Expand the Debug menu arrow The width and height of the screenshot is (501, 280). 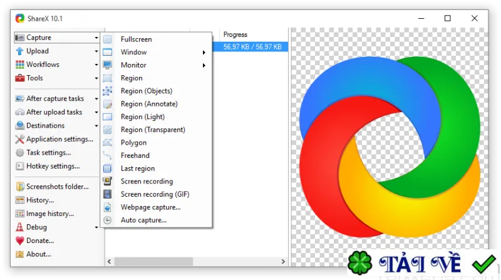[96, 227]
